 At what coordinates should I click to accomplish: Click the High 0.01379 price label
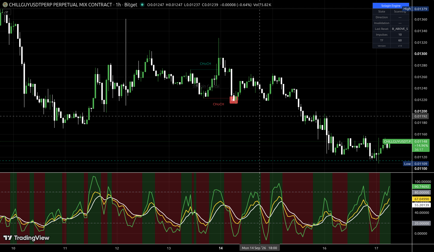(x=415, y=9)
